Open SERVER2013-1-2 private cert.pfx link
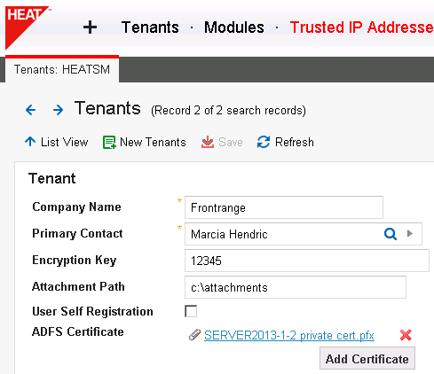The width and height of the screenshot is (434, 374). 289,336
